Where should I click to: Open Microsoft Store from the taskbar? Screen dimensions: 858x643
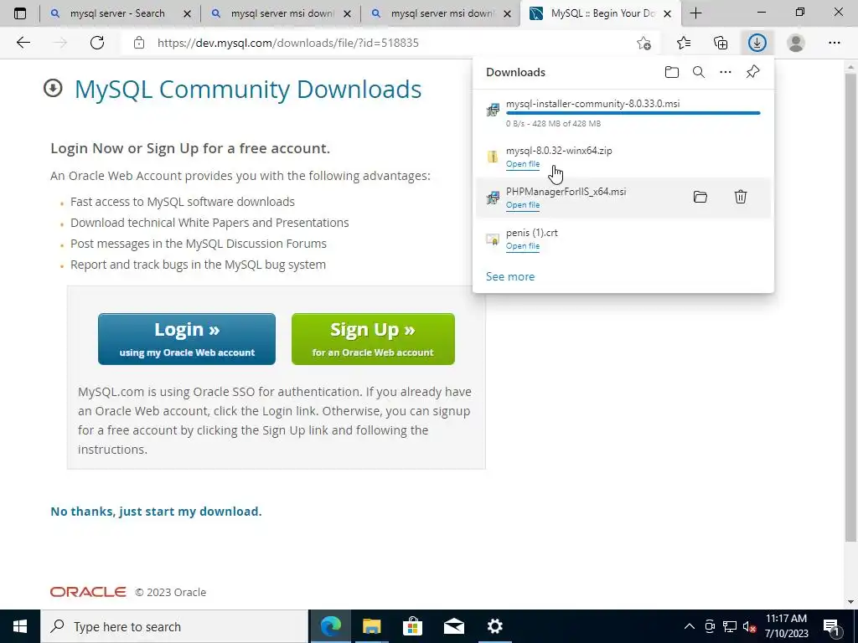pos(412,626)
